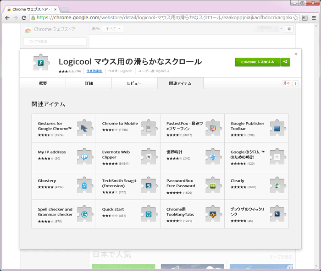Open the 仕事効率化 category link
This screenshot has height=271, width=321.
point(94,71)
